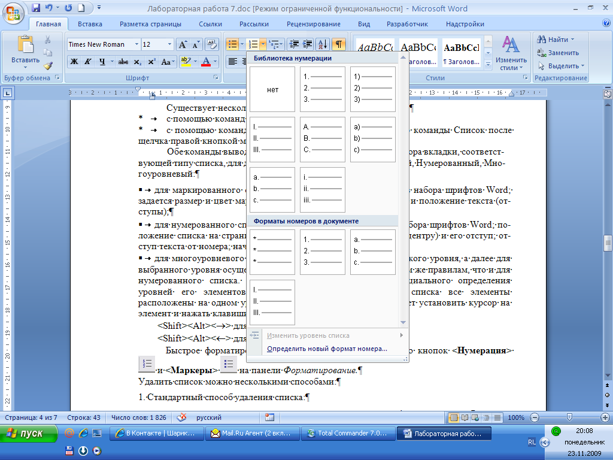Image resolution: width=613 pixels, height=460 pixels.
Task: Click the macro recording icon in status bar
Action: (269, 417)
